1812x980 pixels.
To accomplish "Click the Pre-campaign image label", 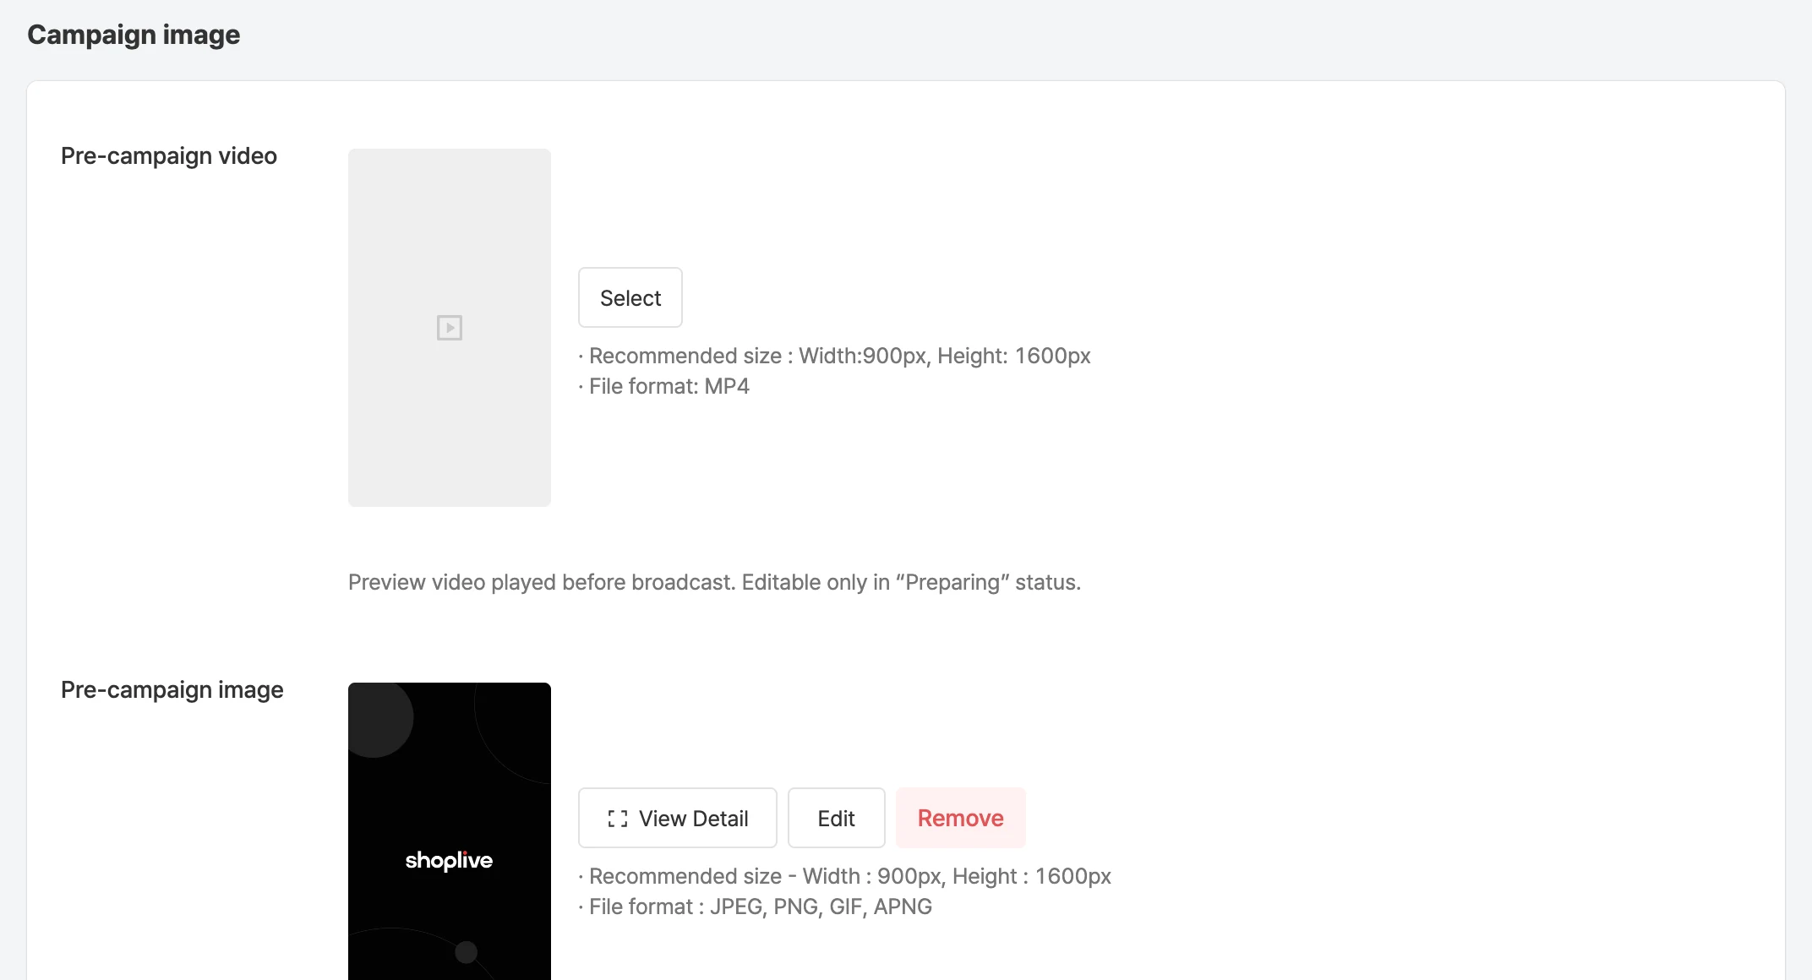I will click(172, 690).
